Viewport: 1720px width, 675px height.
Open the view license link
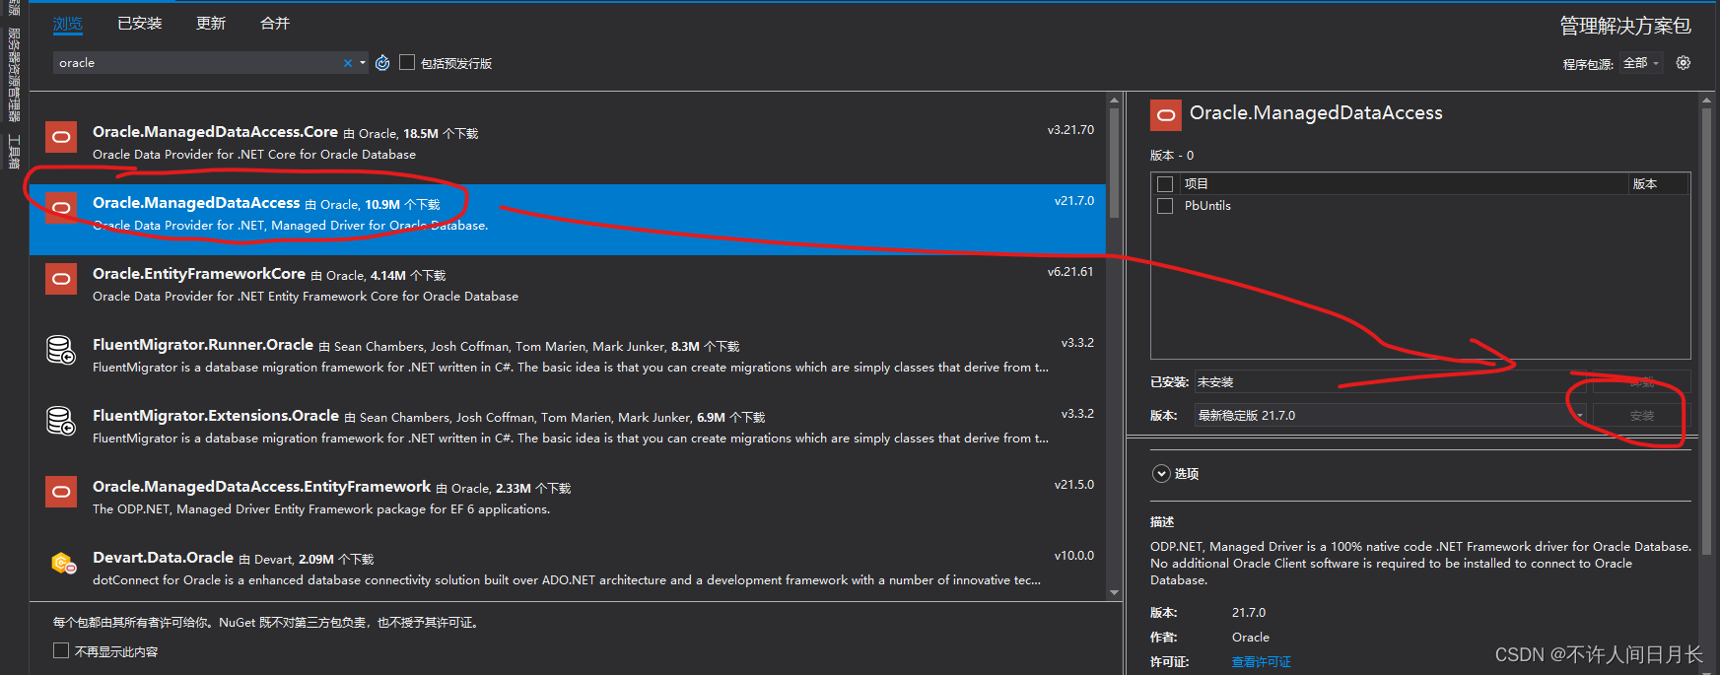[x=1261, y=662]
